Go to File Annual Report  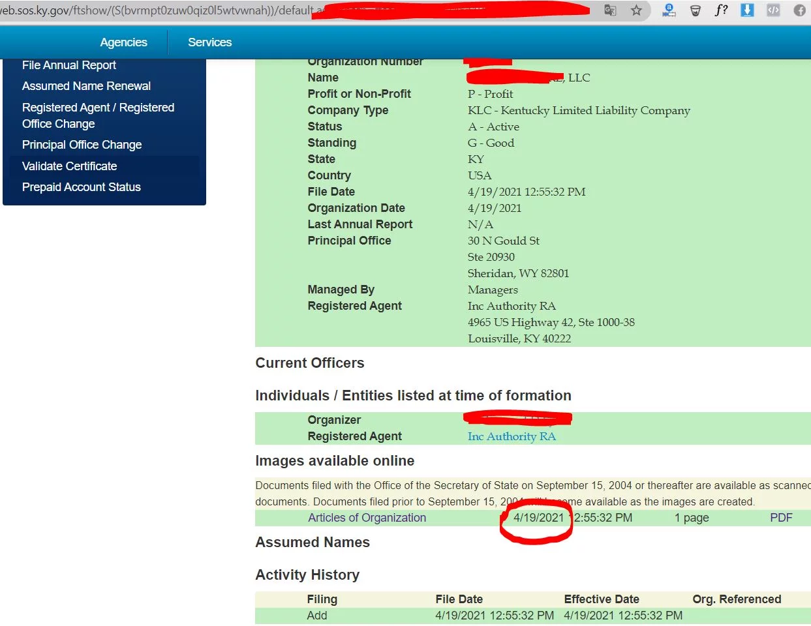[69, 65]
